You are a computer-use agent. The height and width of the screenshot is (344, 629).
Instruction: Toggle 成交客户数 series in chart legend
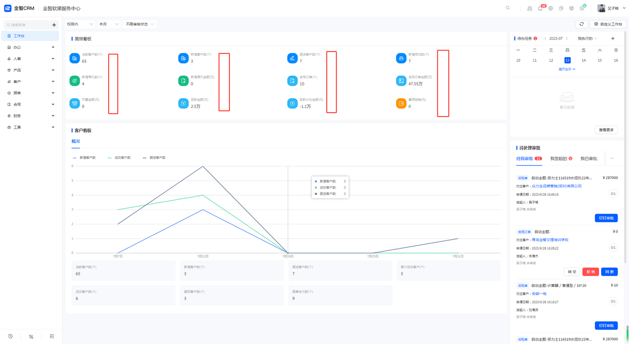tap(119, 158)
